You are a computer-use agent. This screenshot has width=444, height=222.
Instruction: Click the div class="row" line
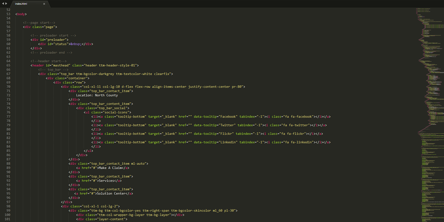[x=69, y=83]
